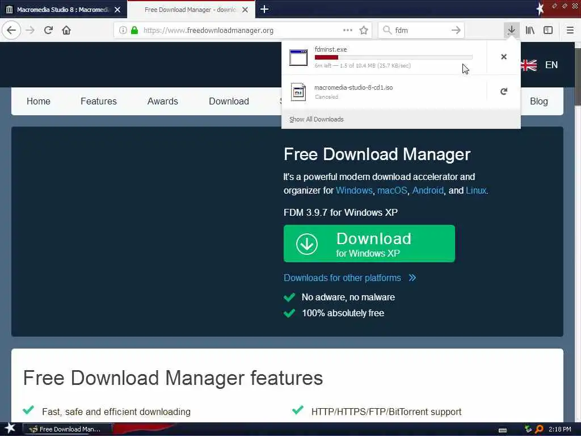Click the 'No adware, no malware' text
The image size is (581, 436).
(348, 297)
